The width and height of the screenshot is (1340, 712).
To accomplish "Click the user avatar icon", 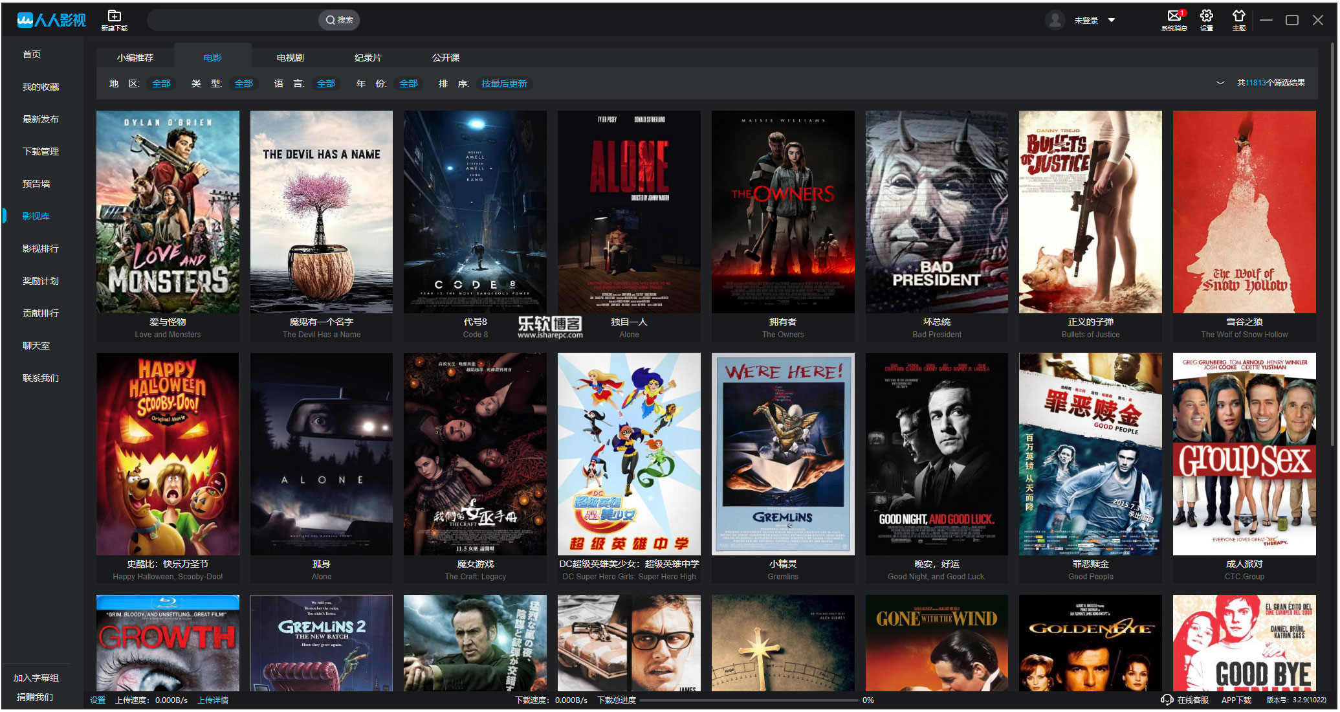I will point(1055,20).
